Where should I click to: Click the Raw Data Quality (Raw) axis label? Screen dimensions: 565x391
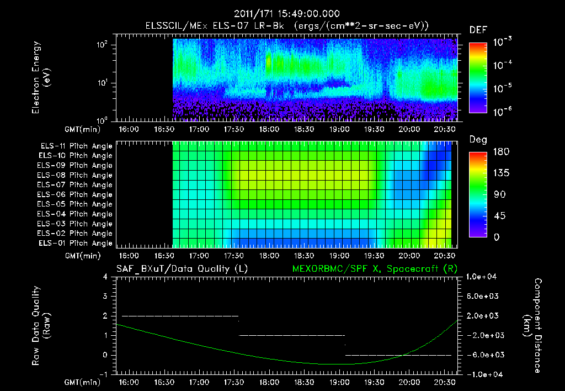pyautogui.click(x=41, y=326)
